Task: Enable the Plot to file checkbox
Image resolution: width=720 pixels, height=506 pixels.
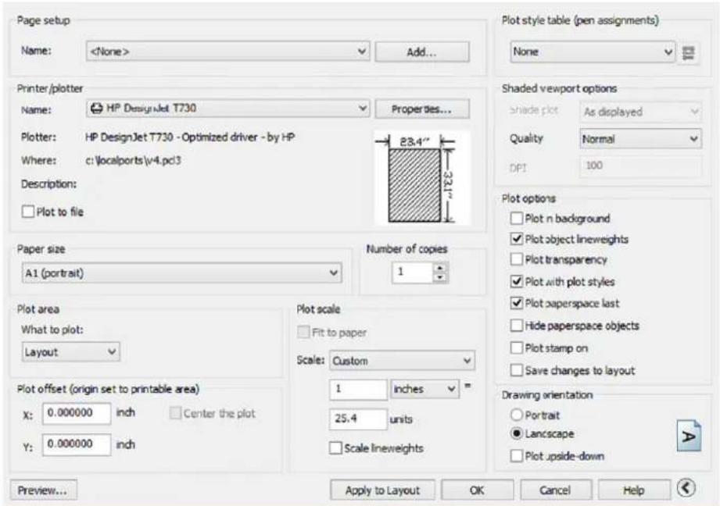Action: pyautogui.click(x=28, y=212)
